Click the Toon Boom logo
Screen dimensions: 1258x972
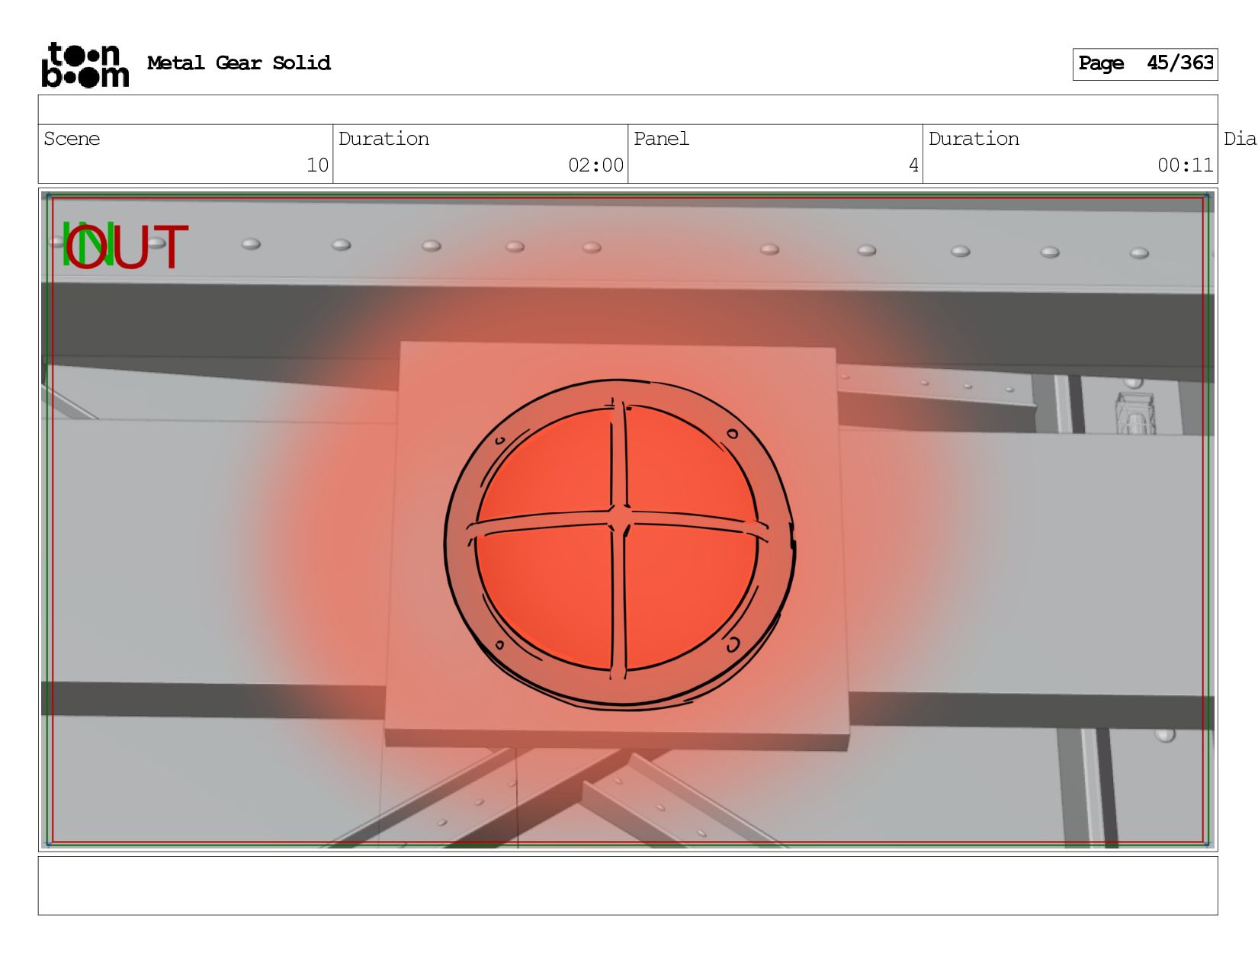(85, 65)
